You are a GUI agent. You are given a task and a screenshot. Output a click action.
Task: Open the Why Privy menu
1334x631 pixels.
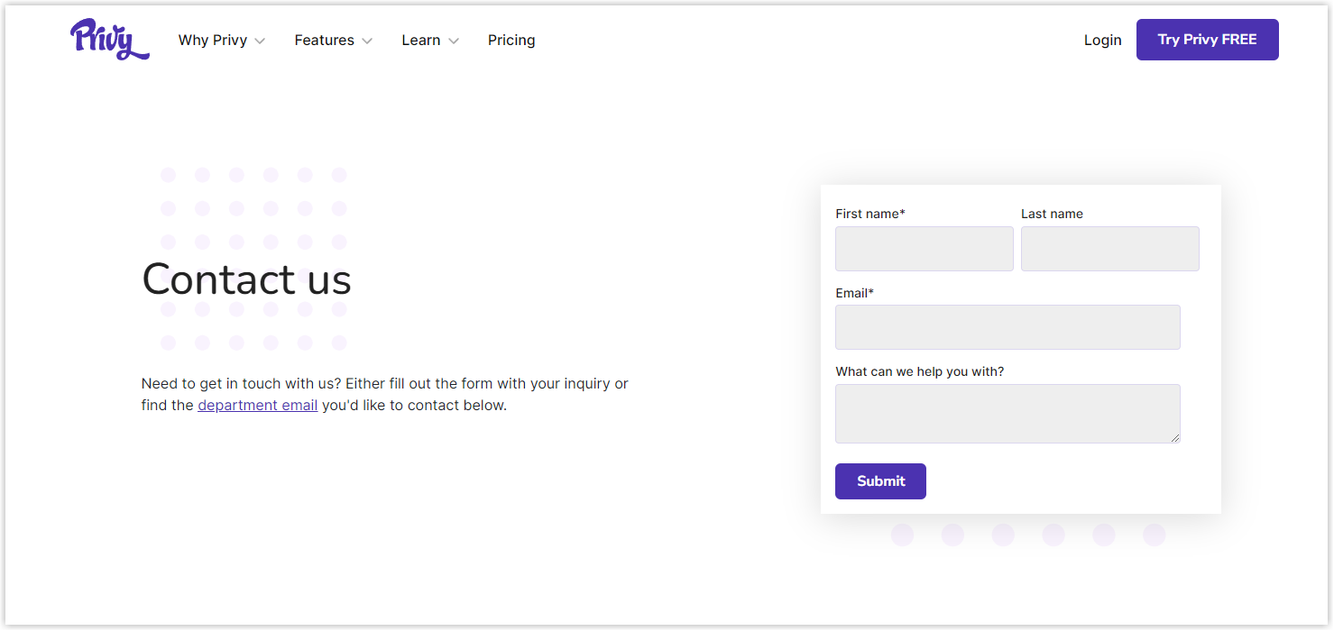[213, 40]
